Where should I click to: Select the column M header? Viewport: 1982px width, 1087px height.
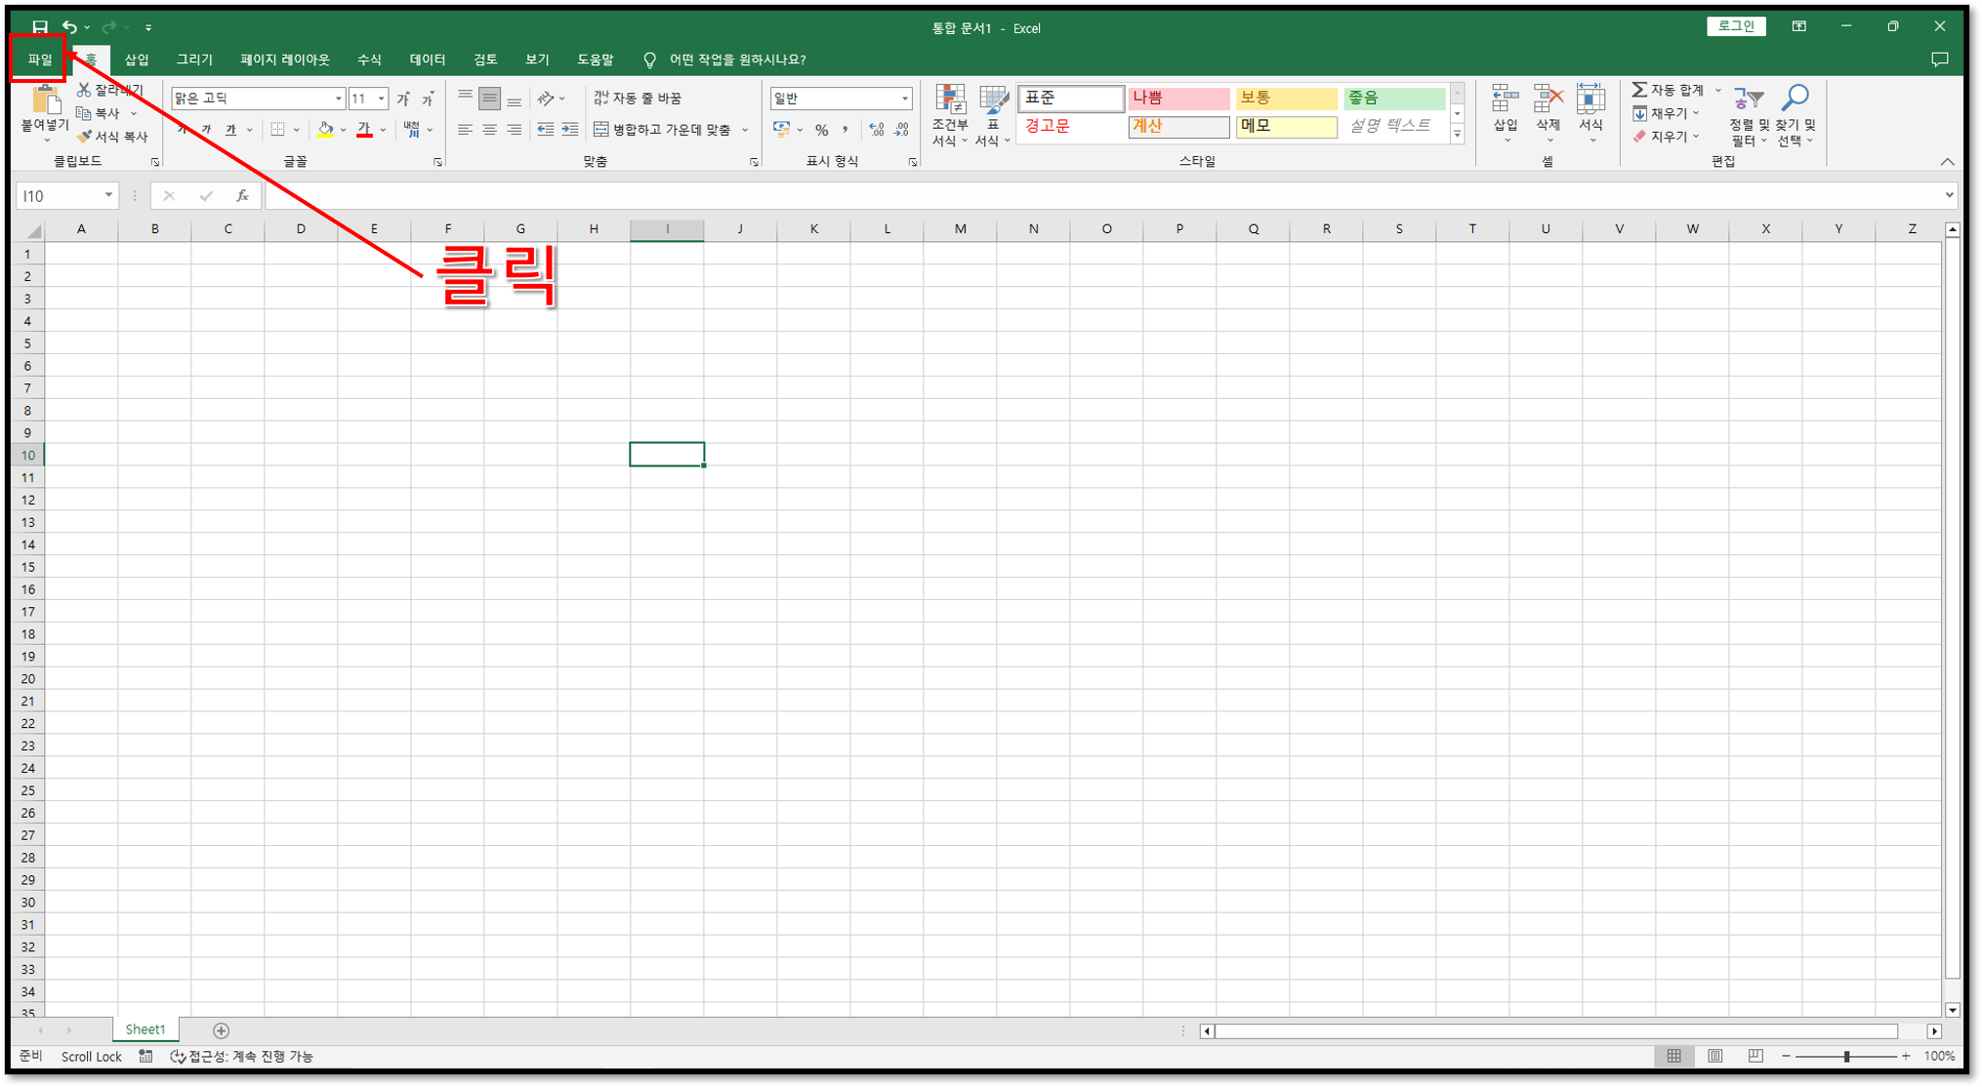point(960,229)
